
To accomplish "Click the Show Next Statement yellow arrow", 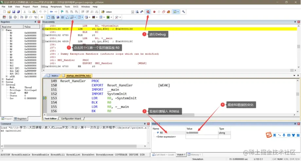I will (x=42, y=17).
